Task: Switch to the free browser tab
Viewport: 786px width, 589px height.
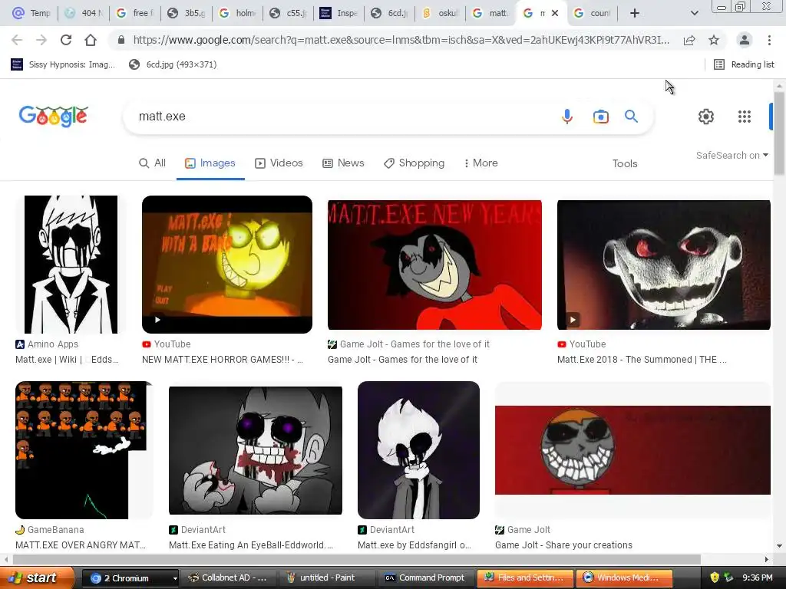Action: [x=134, y=13]
